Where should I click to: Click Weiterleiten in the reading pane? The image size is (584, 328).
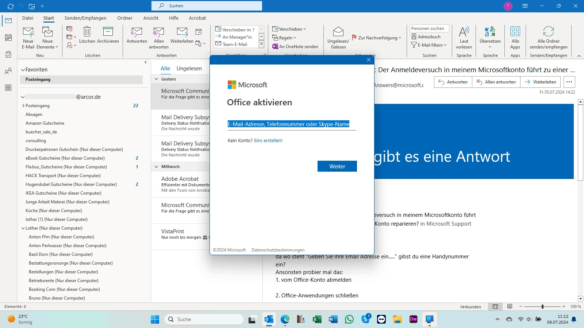pyautogui.click(x=540, y=82)
